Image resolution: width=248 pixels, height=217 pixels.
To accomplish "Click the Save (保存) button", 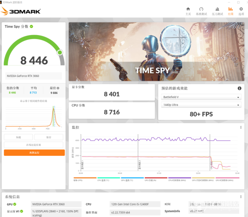I will coord(49,137).
